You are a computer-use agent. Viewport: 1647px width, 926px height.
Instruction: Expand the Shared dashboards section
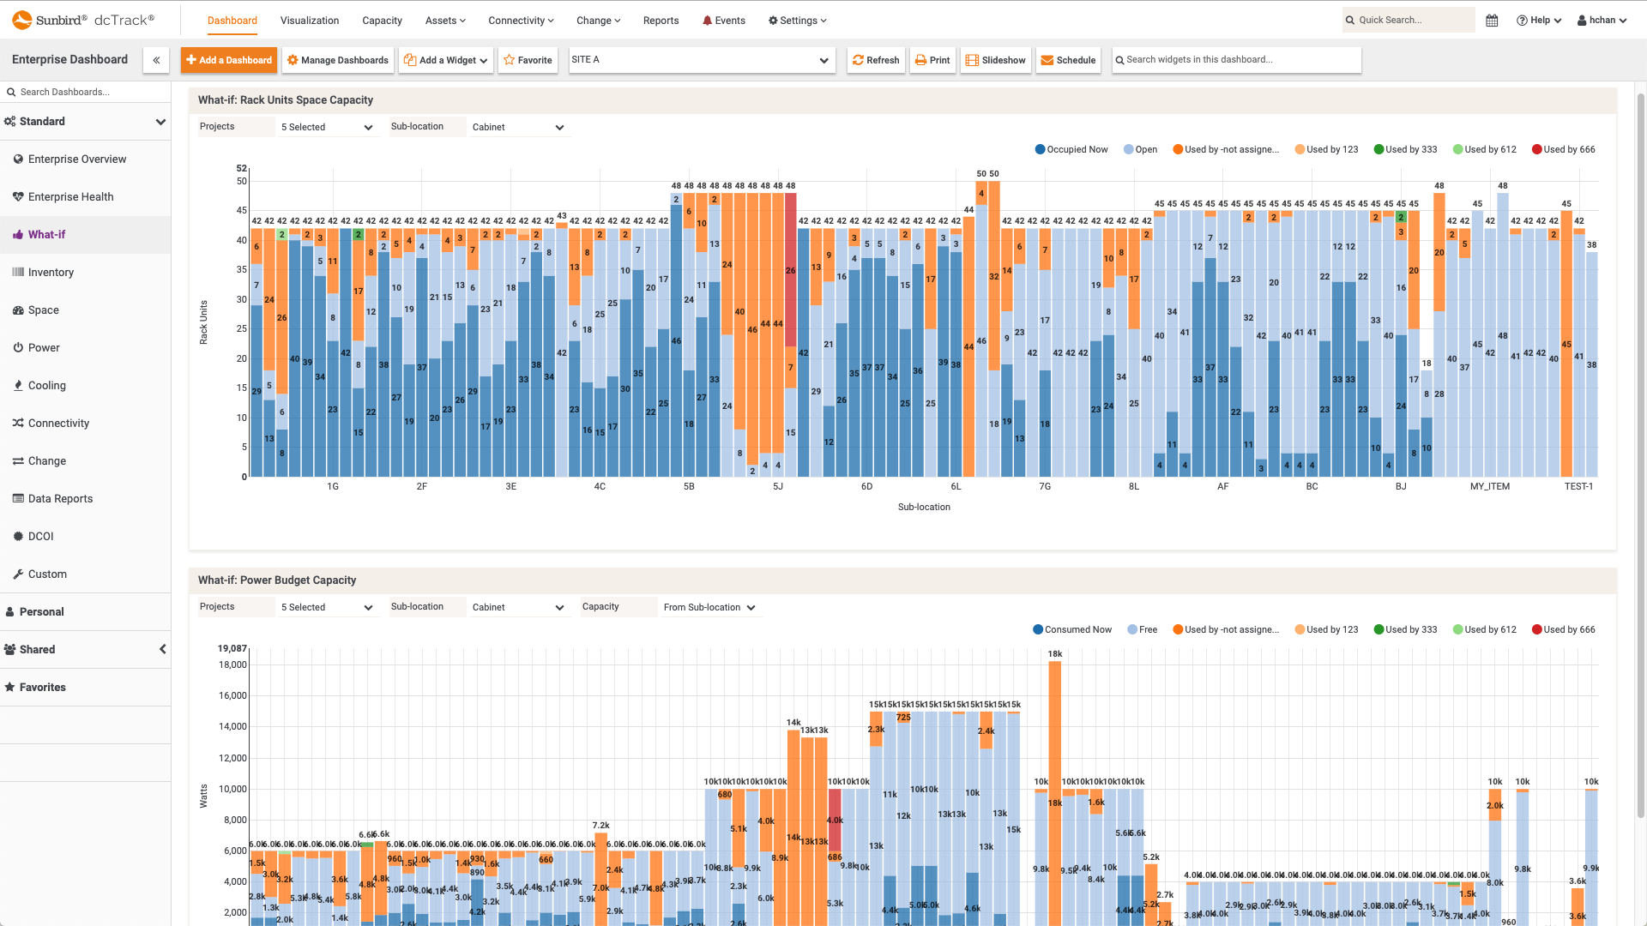[160, 649]
